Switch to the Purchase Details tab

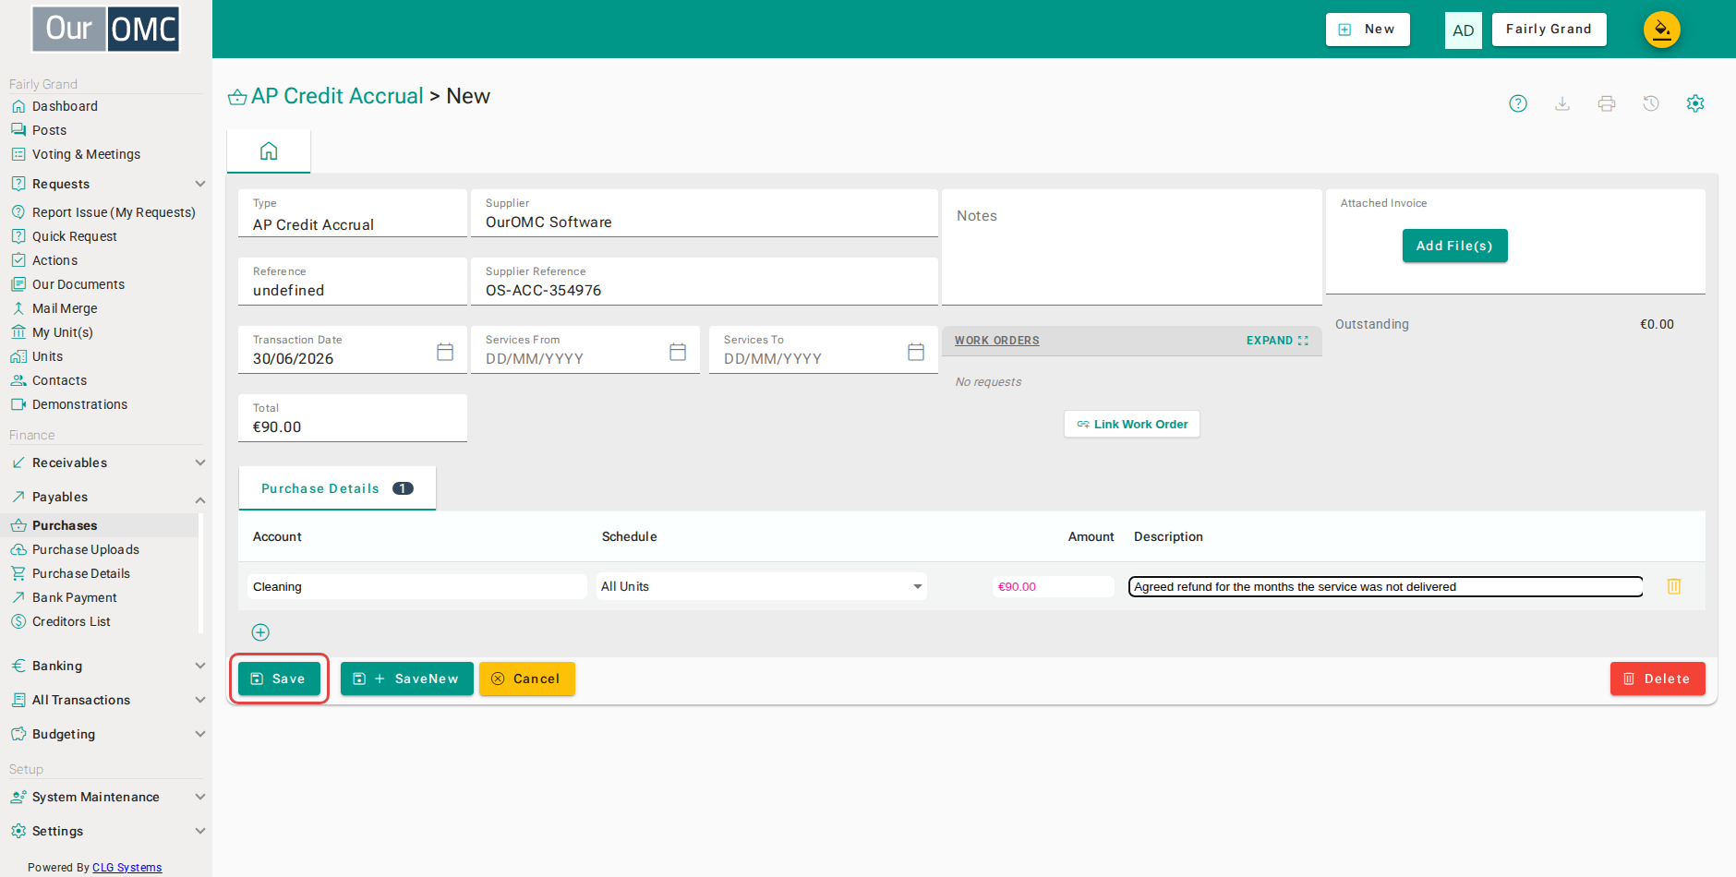click(337, 488)
